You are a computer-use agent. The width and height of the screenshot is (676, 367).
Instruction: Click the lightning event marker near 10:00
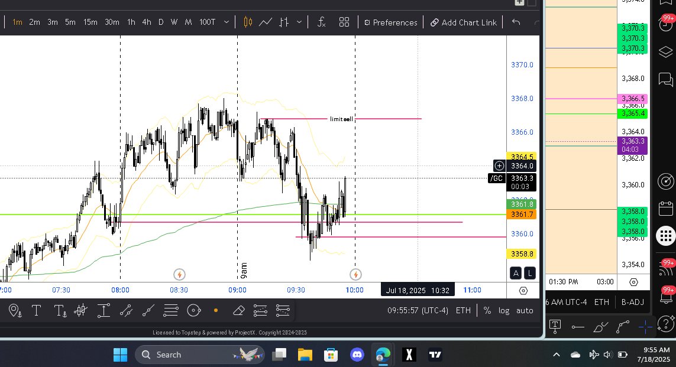pos(355,274)
